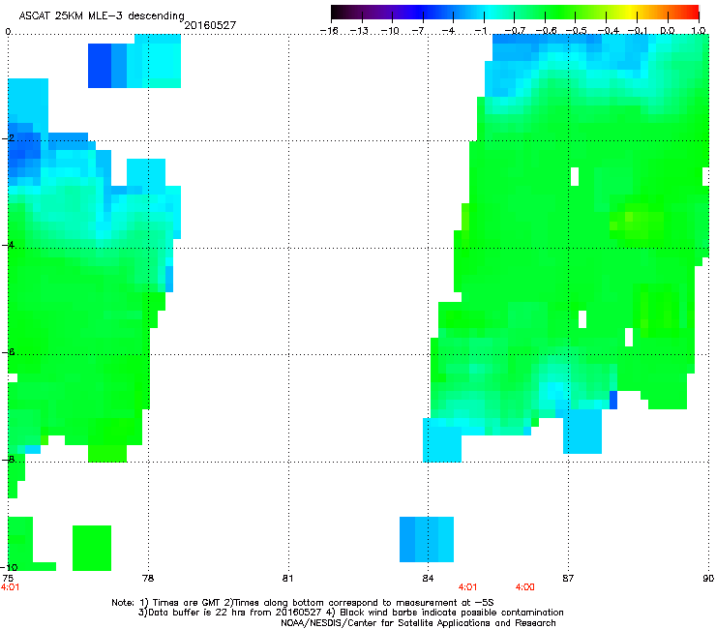Image resolution: width=716 pixels, height=629 pixels.
Task: Click the '84' longitude axis label
Action: point(428,579)
